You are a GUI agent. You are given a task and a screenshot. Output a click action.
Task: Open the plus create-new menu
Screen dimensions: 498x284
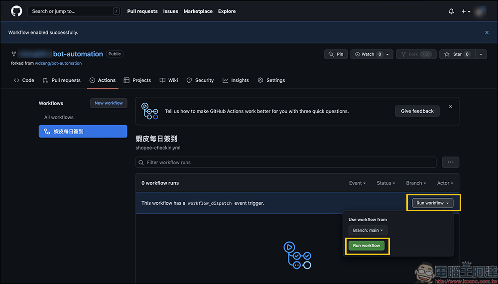tap(466, 11)
